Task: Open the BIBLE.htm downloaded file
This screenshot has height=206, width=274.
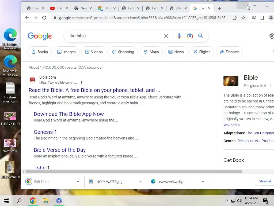Action: [x=42, y=182]
